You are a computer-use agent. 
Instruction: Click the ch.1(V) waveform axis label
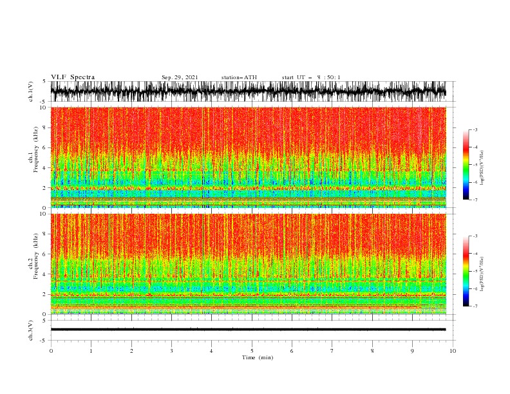pyautogui.click(x=31, y=91)
